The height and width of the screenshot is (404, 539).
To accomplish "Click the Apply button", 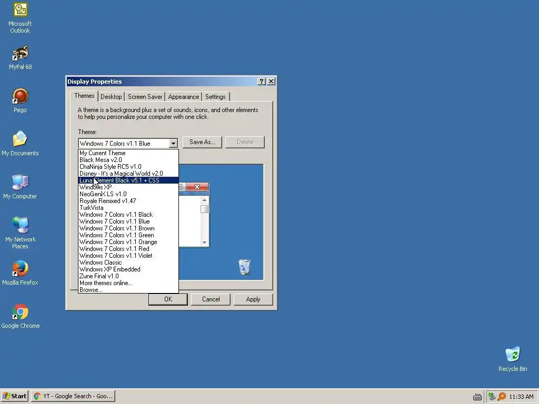I will 253,299.
